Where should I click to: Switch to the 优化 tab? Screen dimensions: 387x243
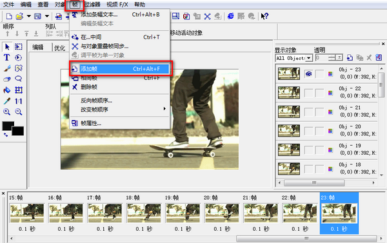click(x=59, y=48)
